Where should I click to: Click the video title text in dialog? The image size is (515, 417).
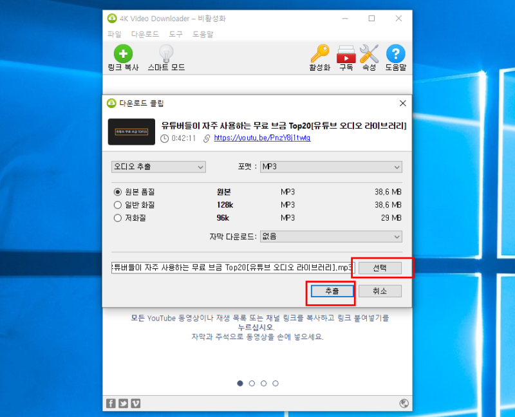[x=284, y=125]
